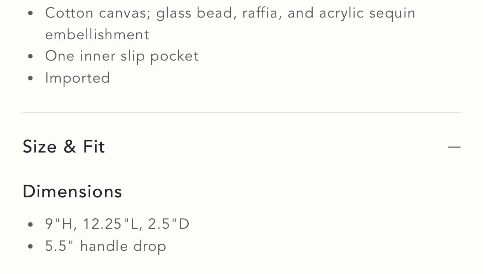Click the Dimensions heading
This screenshot has width=483, height=274.
72,191
